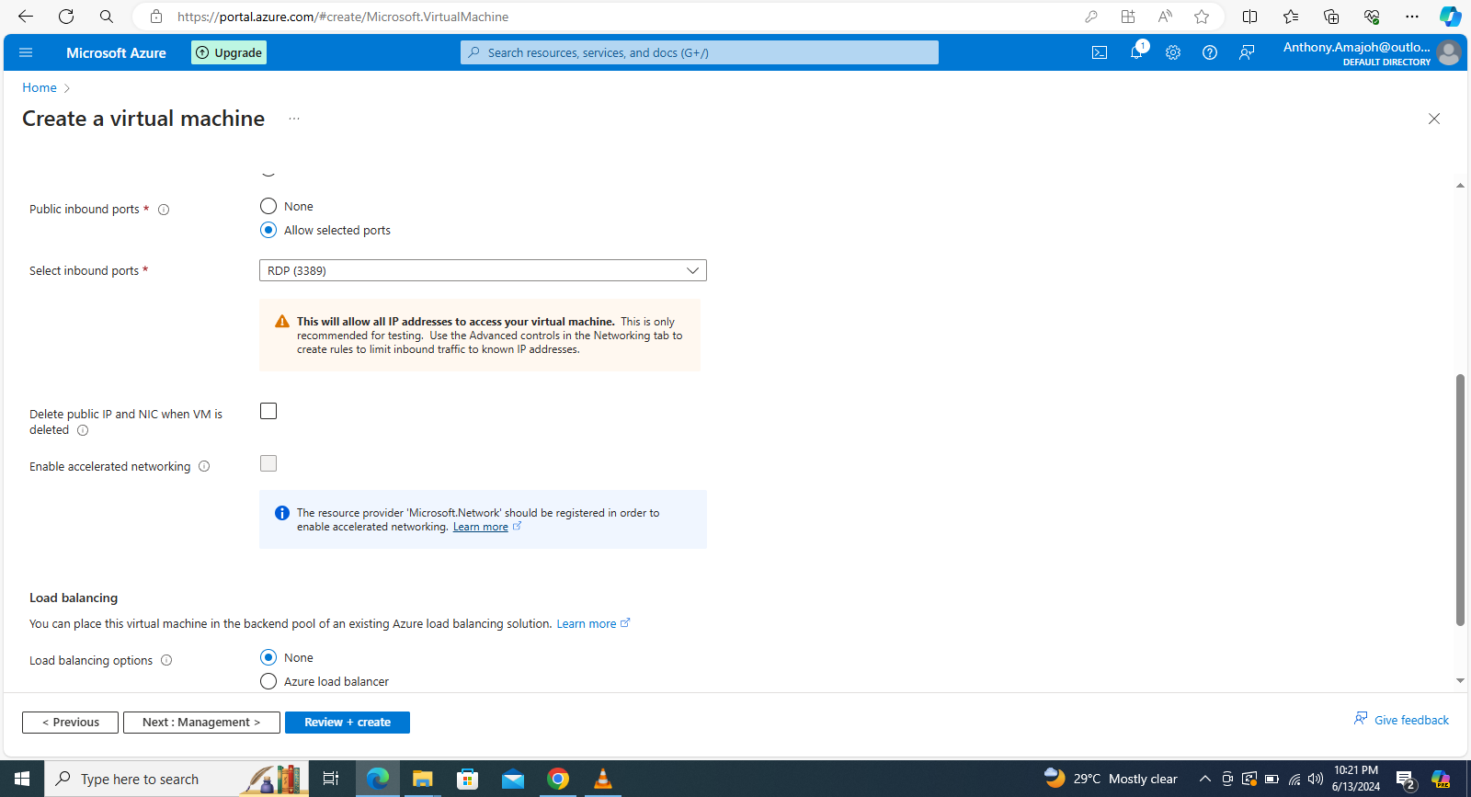Show info for Load balancing options
Viewport: 1471px width, 797px height.
pyautogui.click(x=166, y=660)
